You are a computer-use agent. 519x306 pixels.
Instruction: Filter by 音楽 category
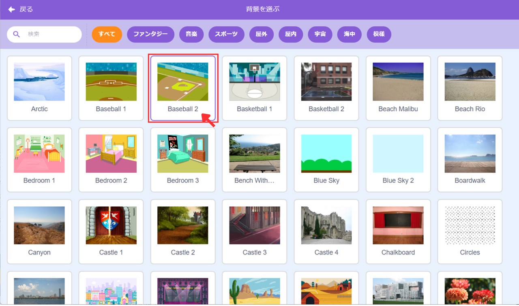(x=191, y=34)
